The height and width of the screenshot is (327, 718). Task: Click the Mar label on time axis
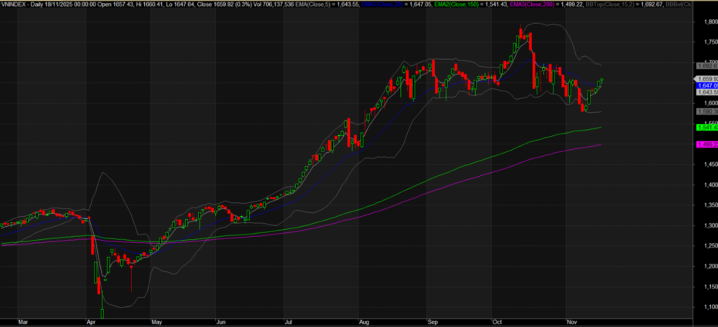[x=22, y=321]
